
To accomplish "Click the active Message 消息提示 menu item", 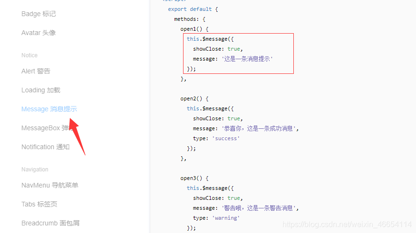I will [x=49, y=109].
